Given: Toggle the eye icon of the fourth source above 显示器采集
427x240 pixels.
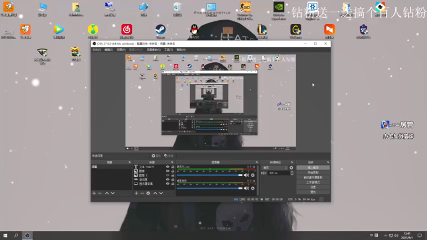Looking at the screenshot, I should pos(168,180).
